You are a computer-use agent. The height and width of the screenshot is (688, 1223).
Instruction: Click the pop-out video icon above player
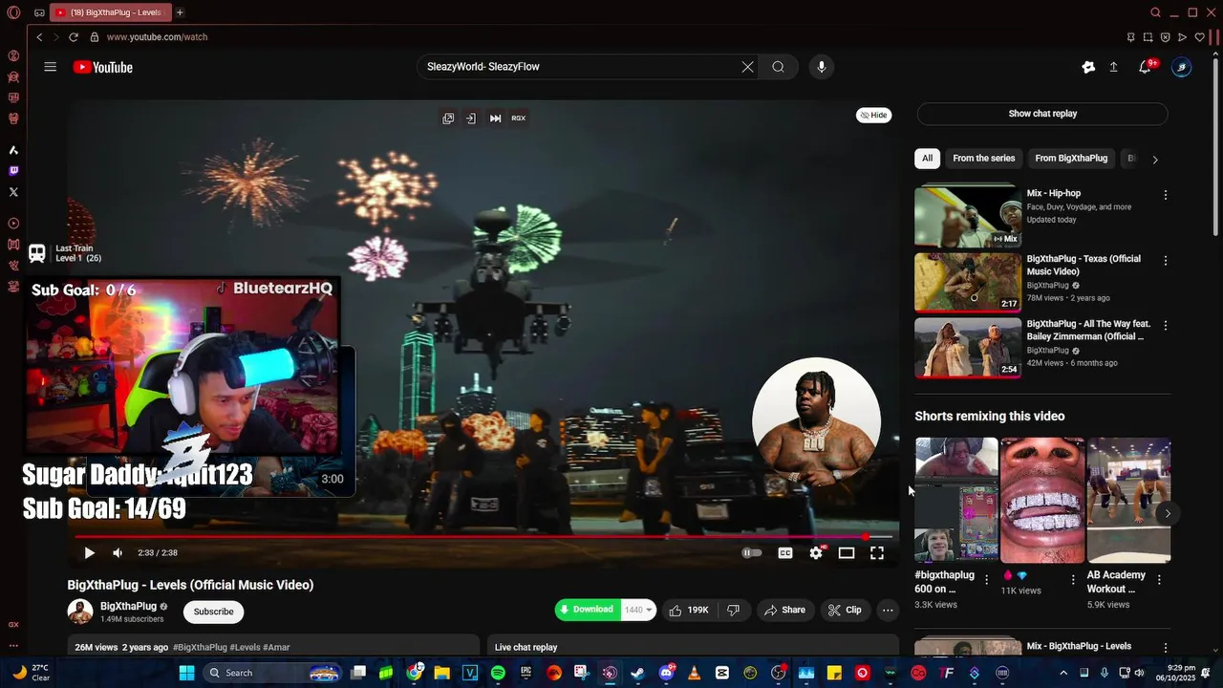click(448, 118)
